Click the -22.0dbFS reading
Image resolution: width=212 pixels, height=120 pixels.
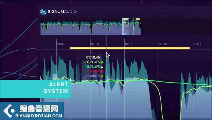[x=92, y=76]
